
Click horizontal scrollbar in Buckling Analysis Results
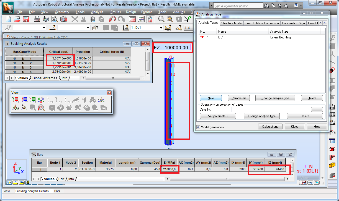click(113, 78)
